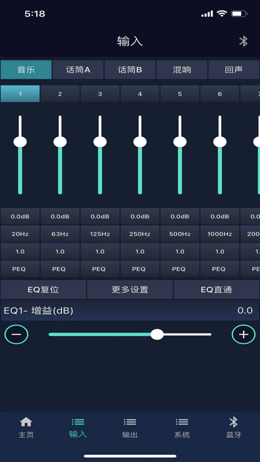
Task: Open the 系统 system tab
Action: tap(182, 427)
